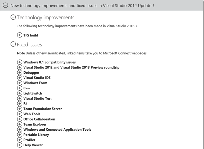This screenshot has height=149, width=204.
Task: Click the 'Help Viewer' label
Action: [x=33, y=145]
